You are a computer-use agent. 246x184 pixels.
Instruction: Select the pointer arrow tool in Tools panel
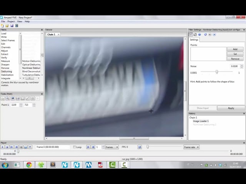point(3,99)
